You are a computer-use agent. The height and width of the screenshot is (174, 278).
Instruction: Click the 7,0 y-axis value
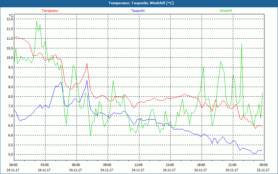[10, 116]
